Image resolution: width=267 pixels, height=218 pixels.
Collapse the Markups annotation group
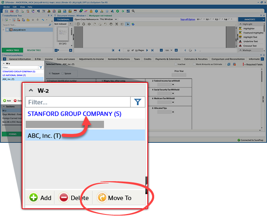pyautogui.click(x=241, y=50)
